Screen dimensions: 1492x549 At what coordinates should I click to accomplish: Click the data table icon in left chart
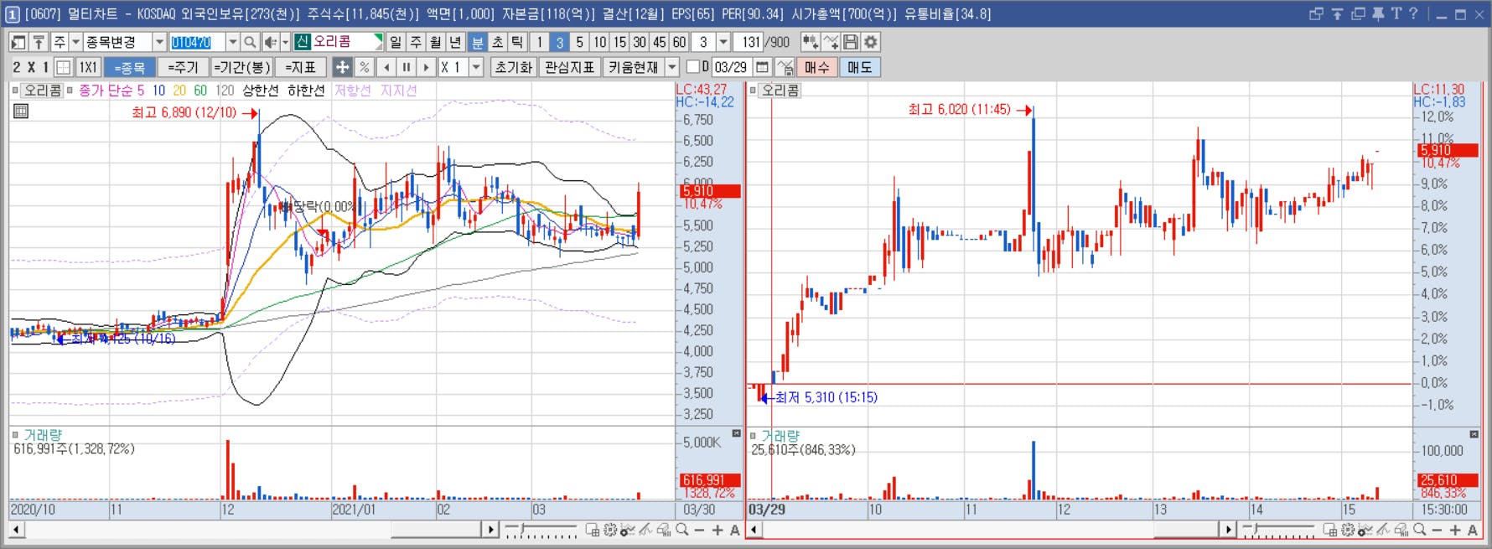coord(22,111)
